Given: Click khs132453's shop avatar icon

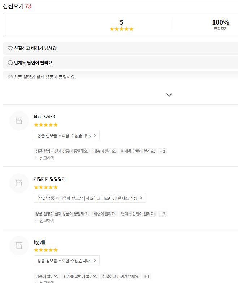Looking at the screenshot, I should [x=19, y=121].
